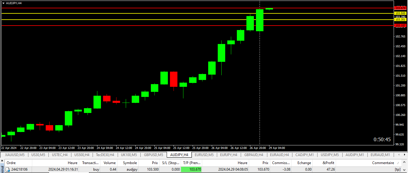The height and width of the screenshot is (173, 408).
Task: Click the active AUDJPY,H4 chart tab
Action: point(179,155)
